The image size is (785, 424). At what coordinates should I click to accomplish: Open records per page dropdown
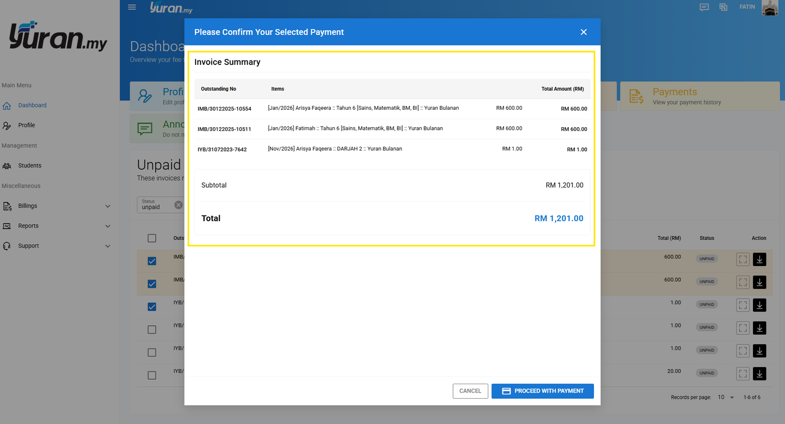tap(726, 397)
